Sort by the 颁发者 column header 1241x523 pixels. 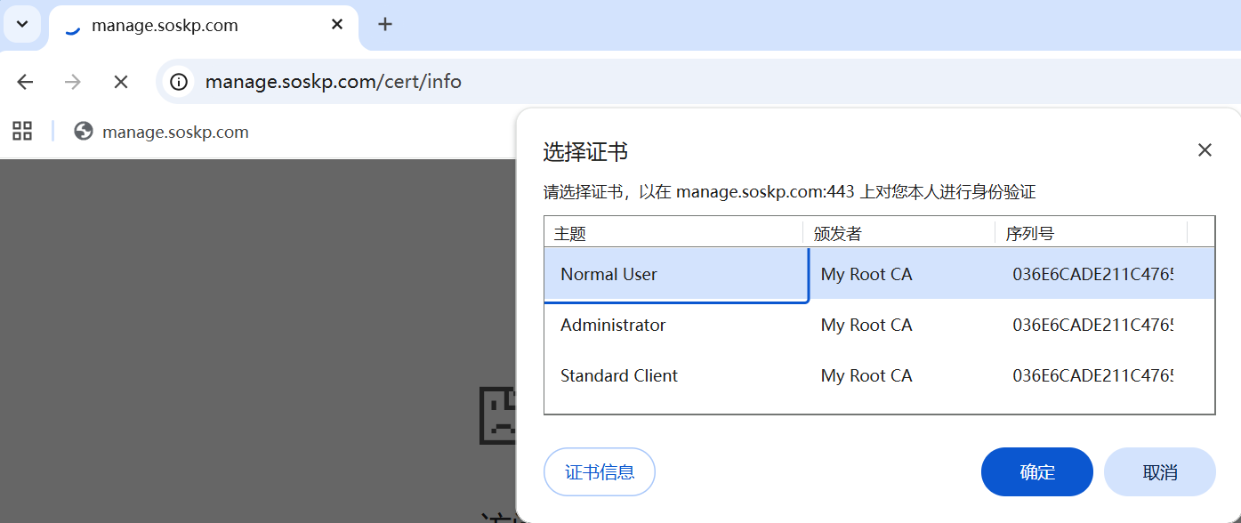click(838, 234)
